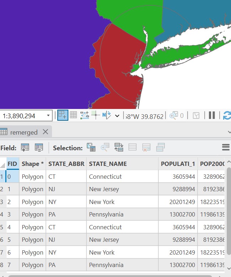This screenshot has height=277, width=231.
Task: Refresh the map view
Action: pos(226,115)
